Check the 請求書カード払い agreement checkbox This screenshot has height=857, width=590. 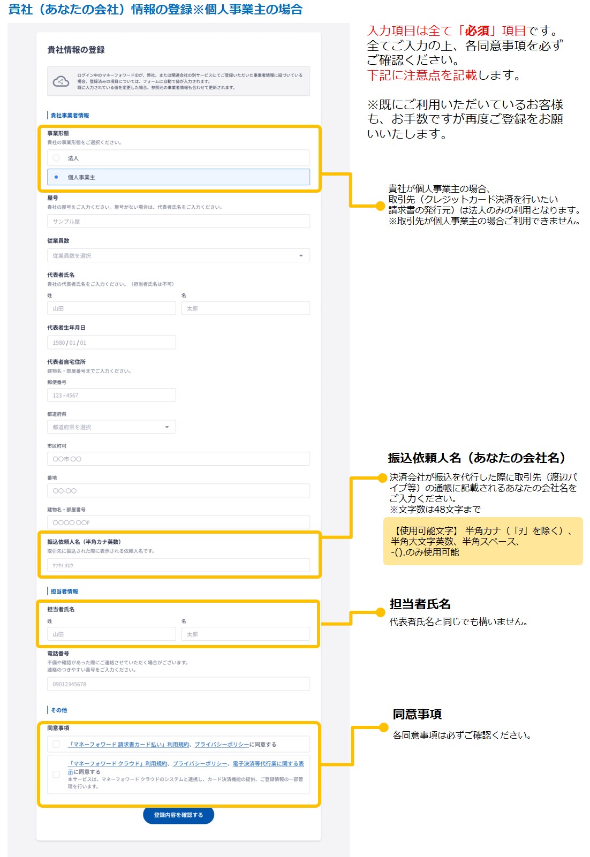click(x=56, y=744)
